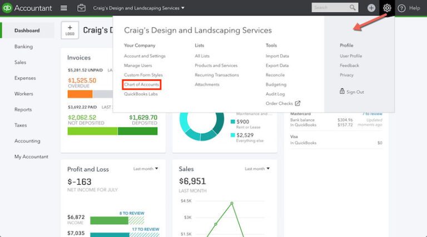Viewport: 427px width, 237px height.
Task: Go to Dashboard in sidebar
Action: click(27, 31)
